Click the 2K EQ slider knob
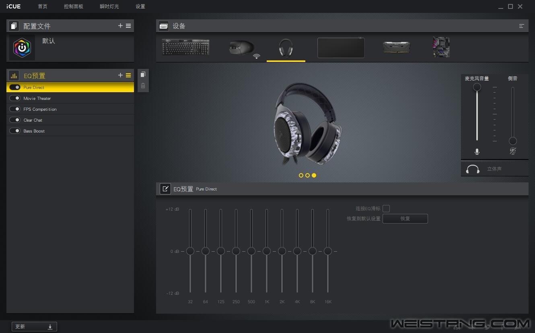 [x=282, y=251]
